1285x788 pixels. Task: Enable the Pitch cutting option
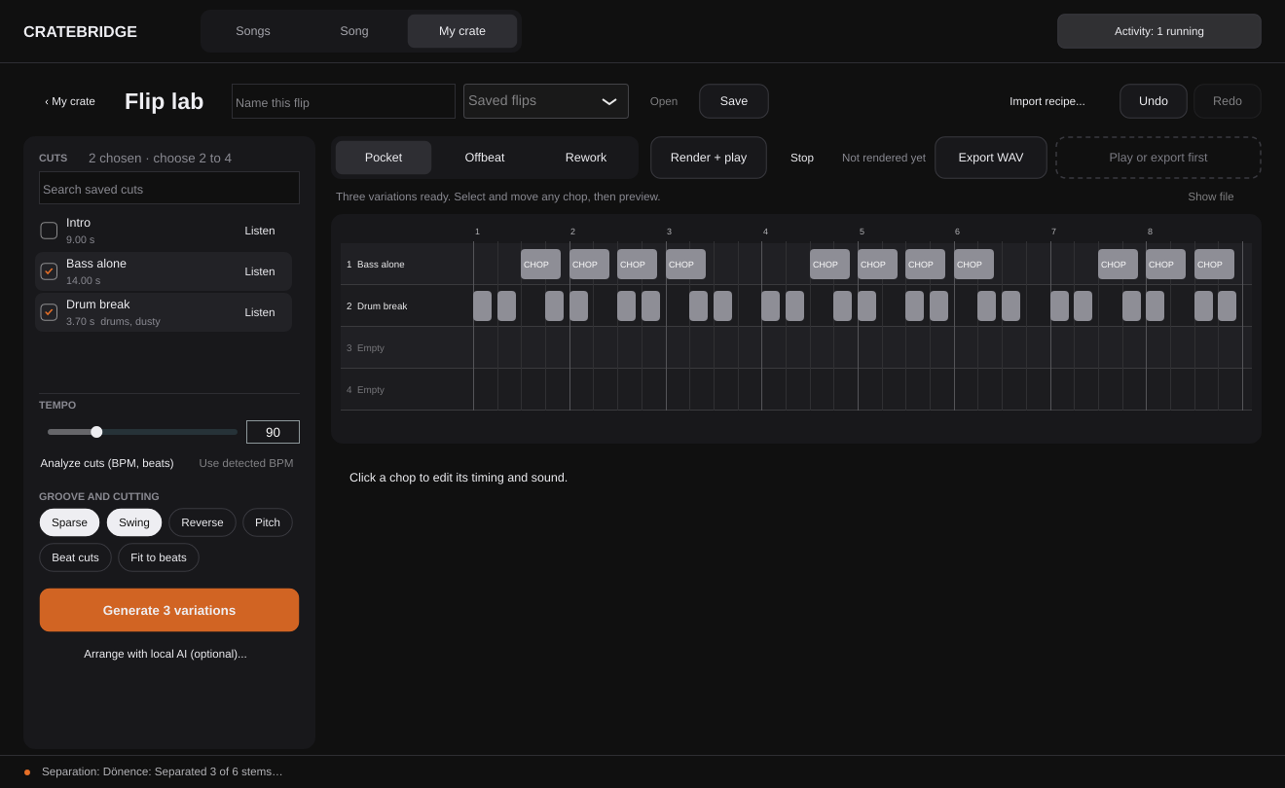[x=268, y=522]
